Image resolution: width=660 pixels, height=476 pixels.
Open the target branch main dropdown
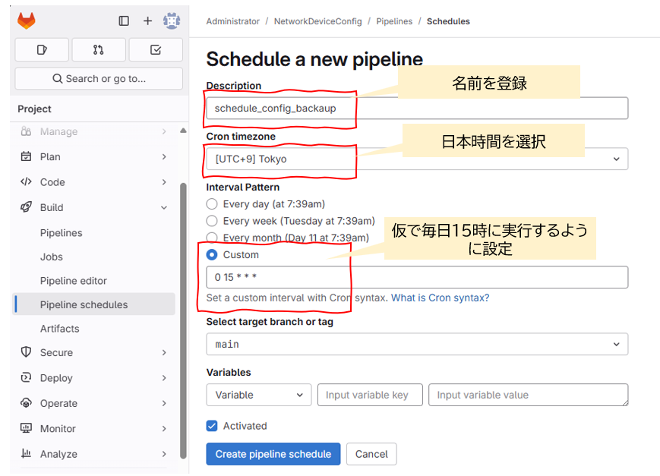tap(417, 344)
